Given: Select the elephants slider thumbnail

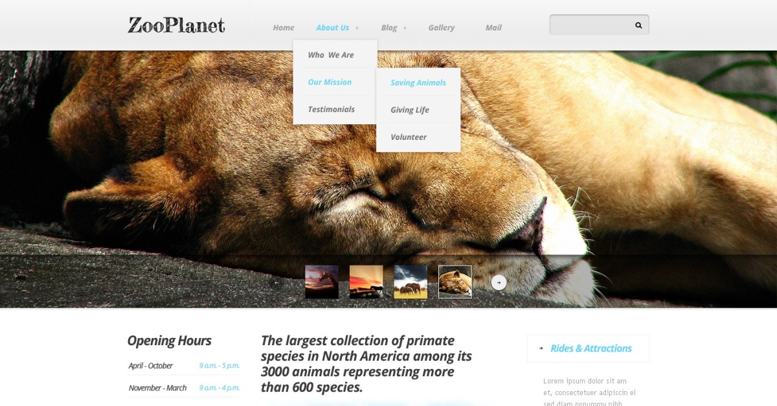Looking at the screenshot, I should [411, 282].
